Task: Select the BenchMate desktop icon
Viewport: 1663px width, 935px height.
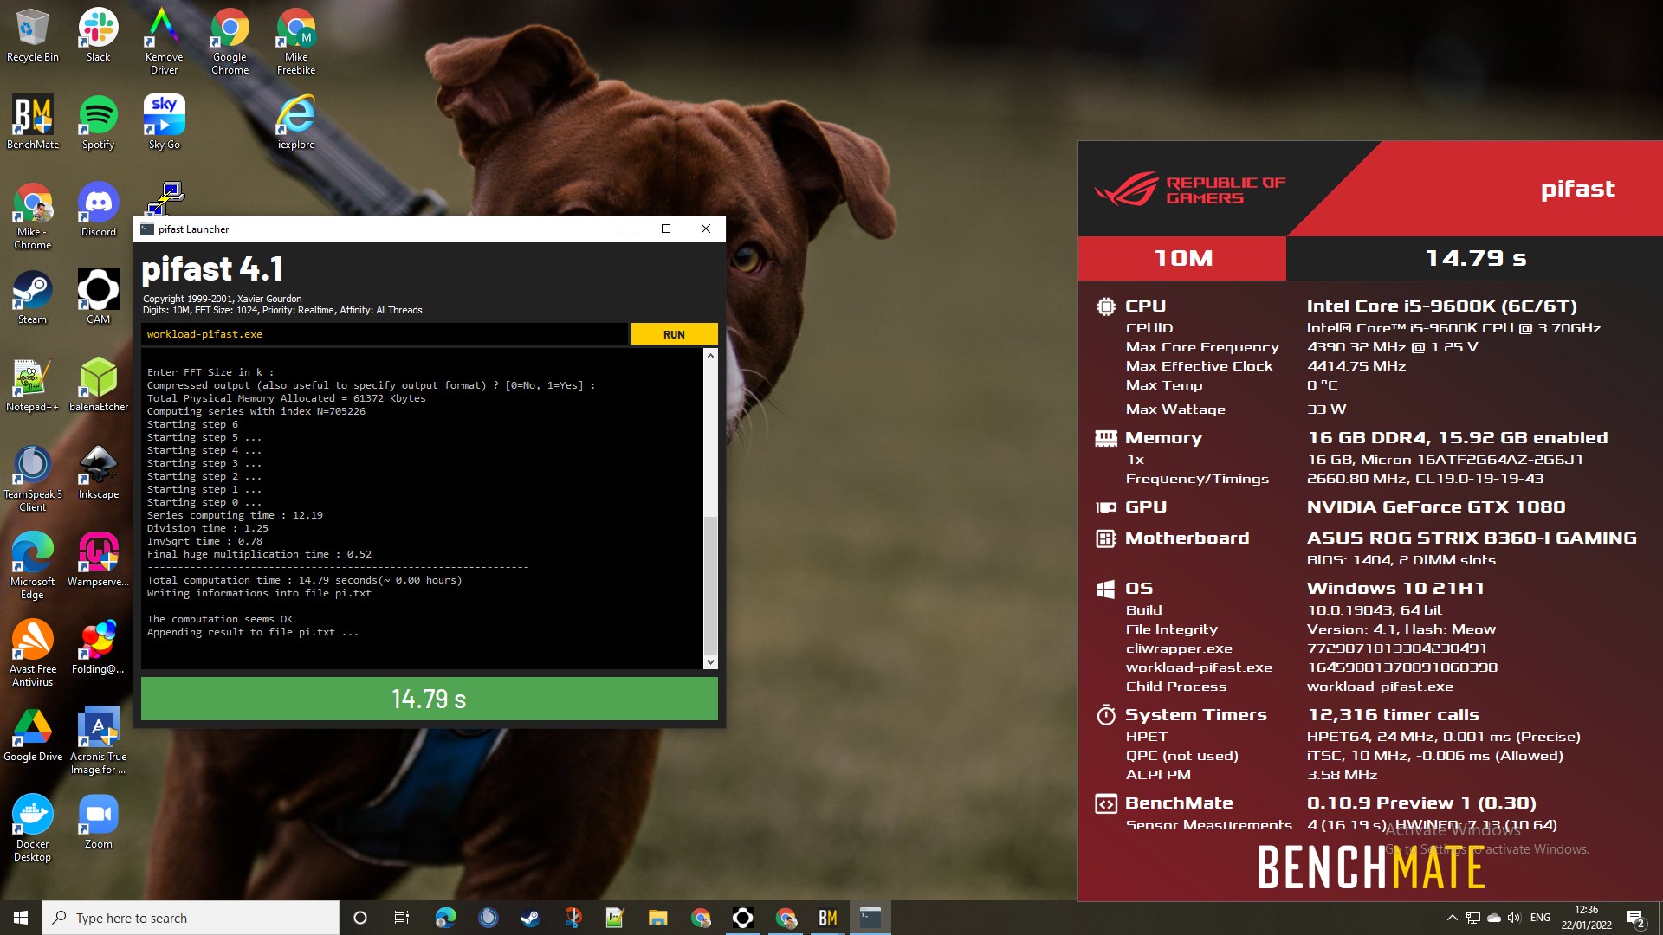Action: [x=33, y=123]
